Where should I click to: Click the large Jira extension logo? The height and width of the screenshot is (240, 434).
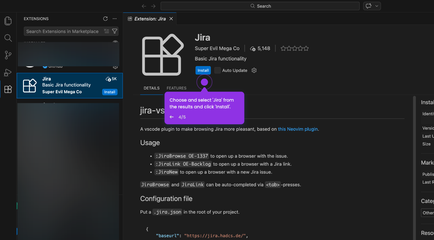[163, 55]
